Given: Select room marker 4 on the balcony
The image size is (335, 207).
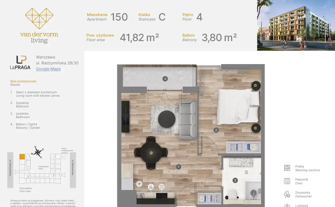Looking at the screenshot, I should point(165,79).
